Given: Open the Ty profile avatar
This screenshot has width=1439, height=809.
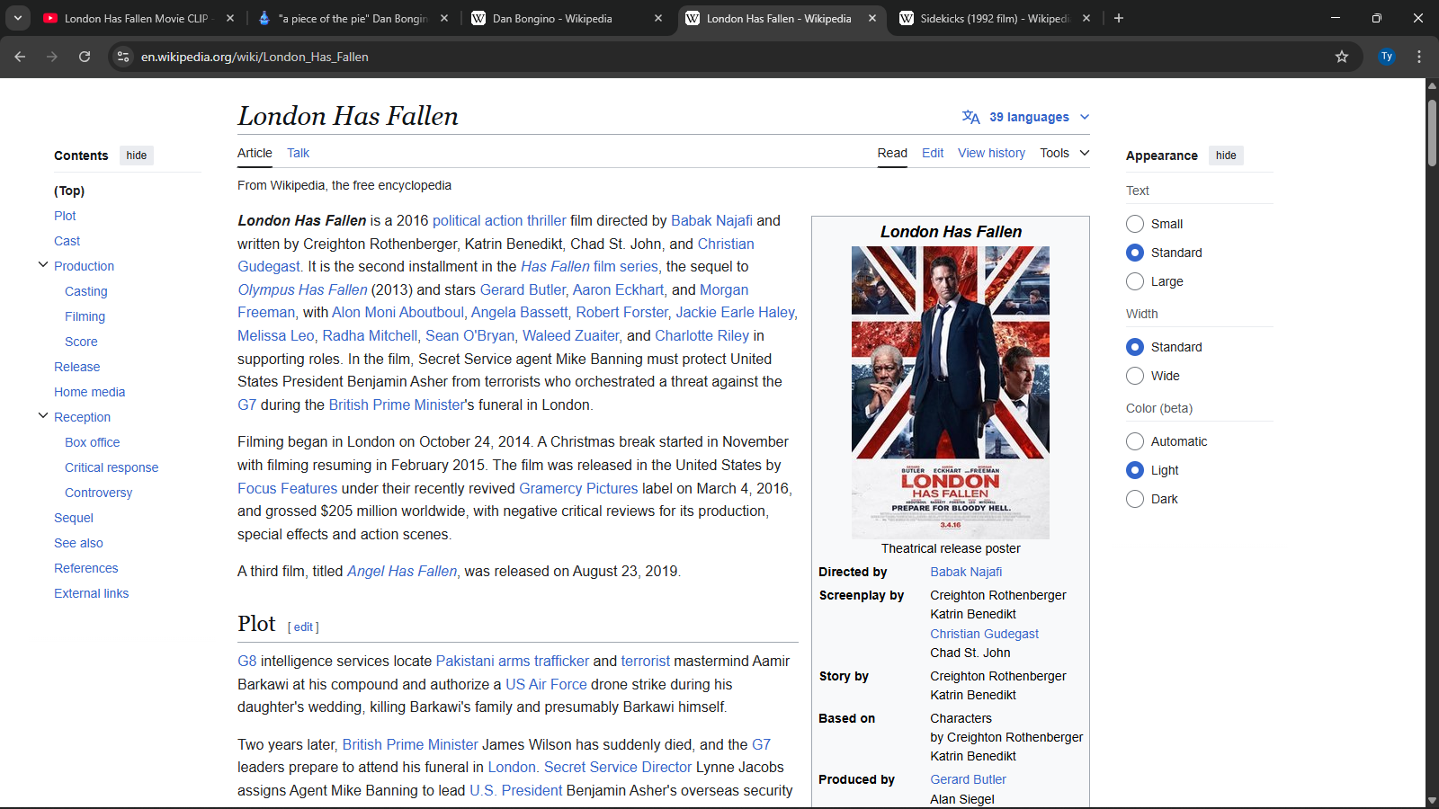Looking at the screenshot, I should click(1387, 57).
